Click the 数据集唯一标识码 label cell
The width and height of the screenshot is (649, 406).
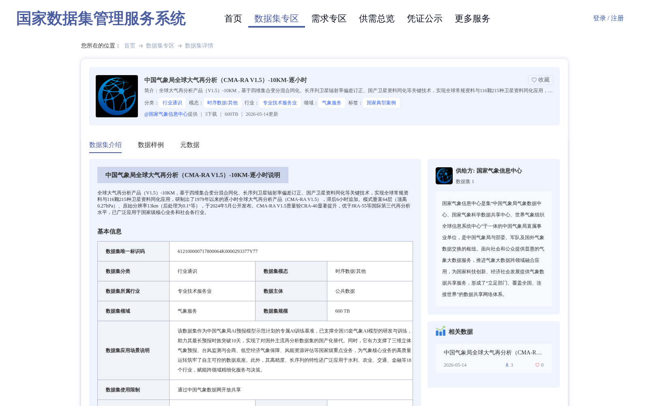pyautogui.click(x=133, y=251)
